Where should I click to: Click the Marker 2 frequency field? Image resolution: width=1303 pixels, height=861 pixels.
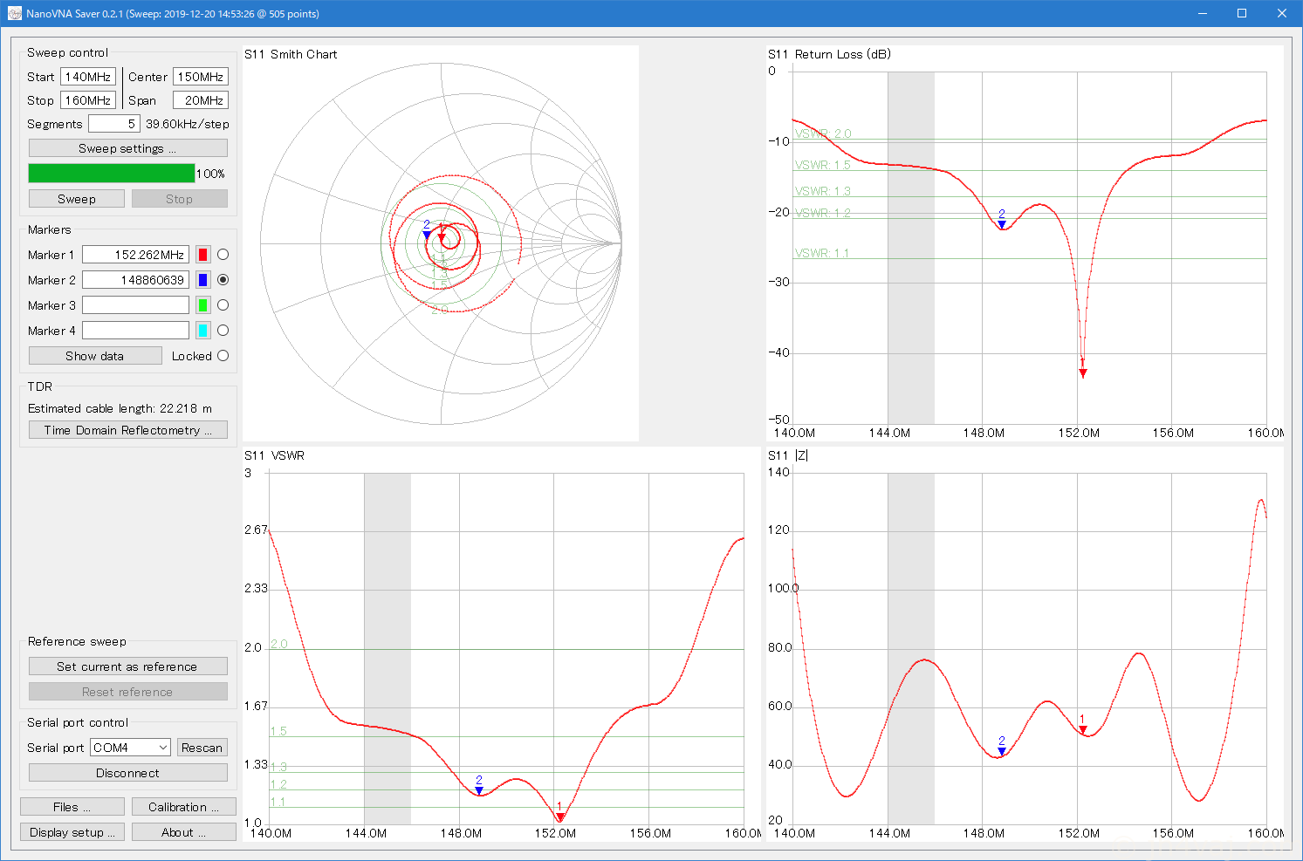click(135, 280)
